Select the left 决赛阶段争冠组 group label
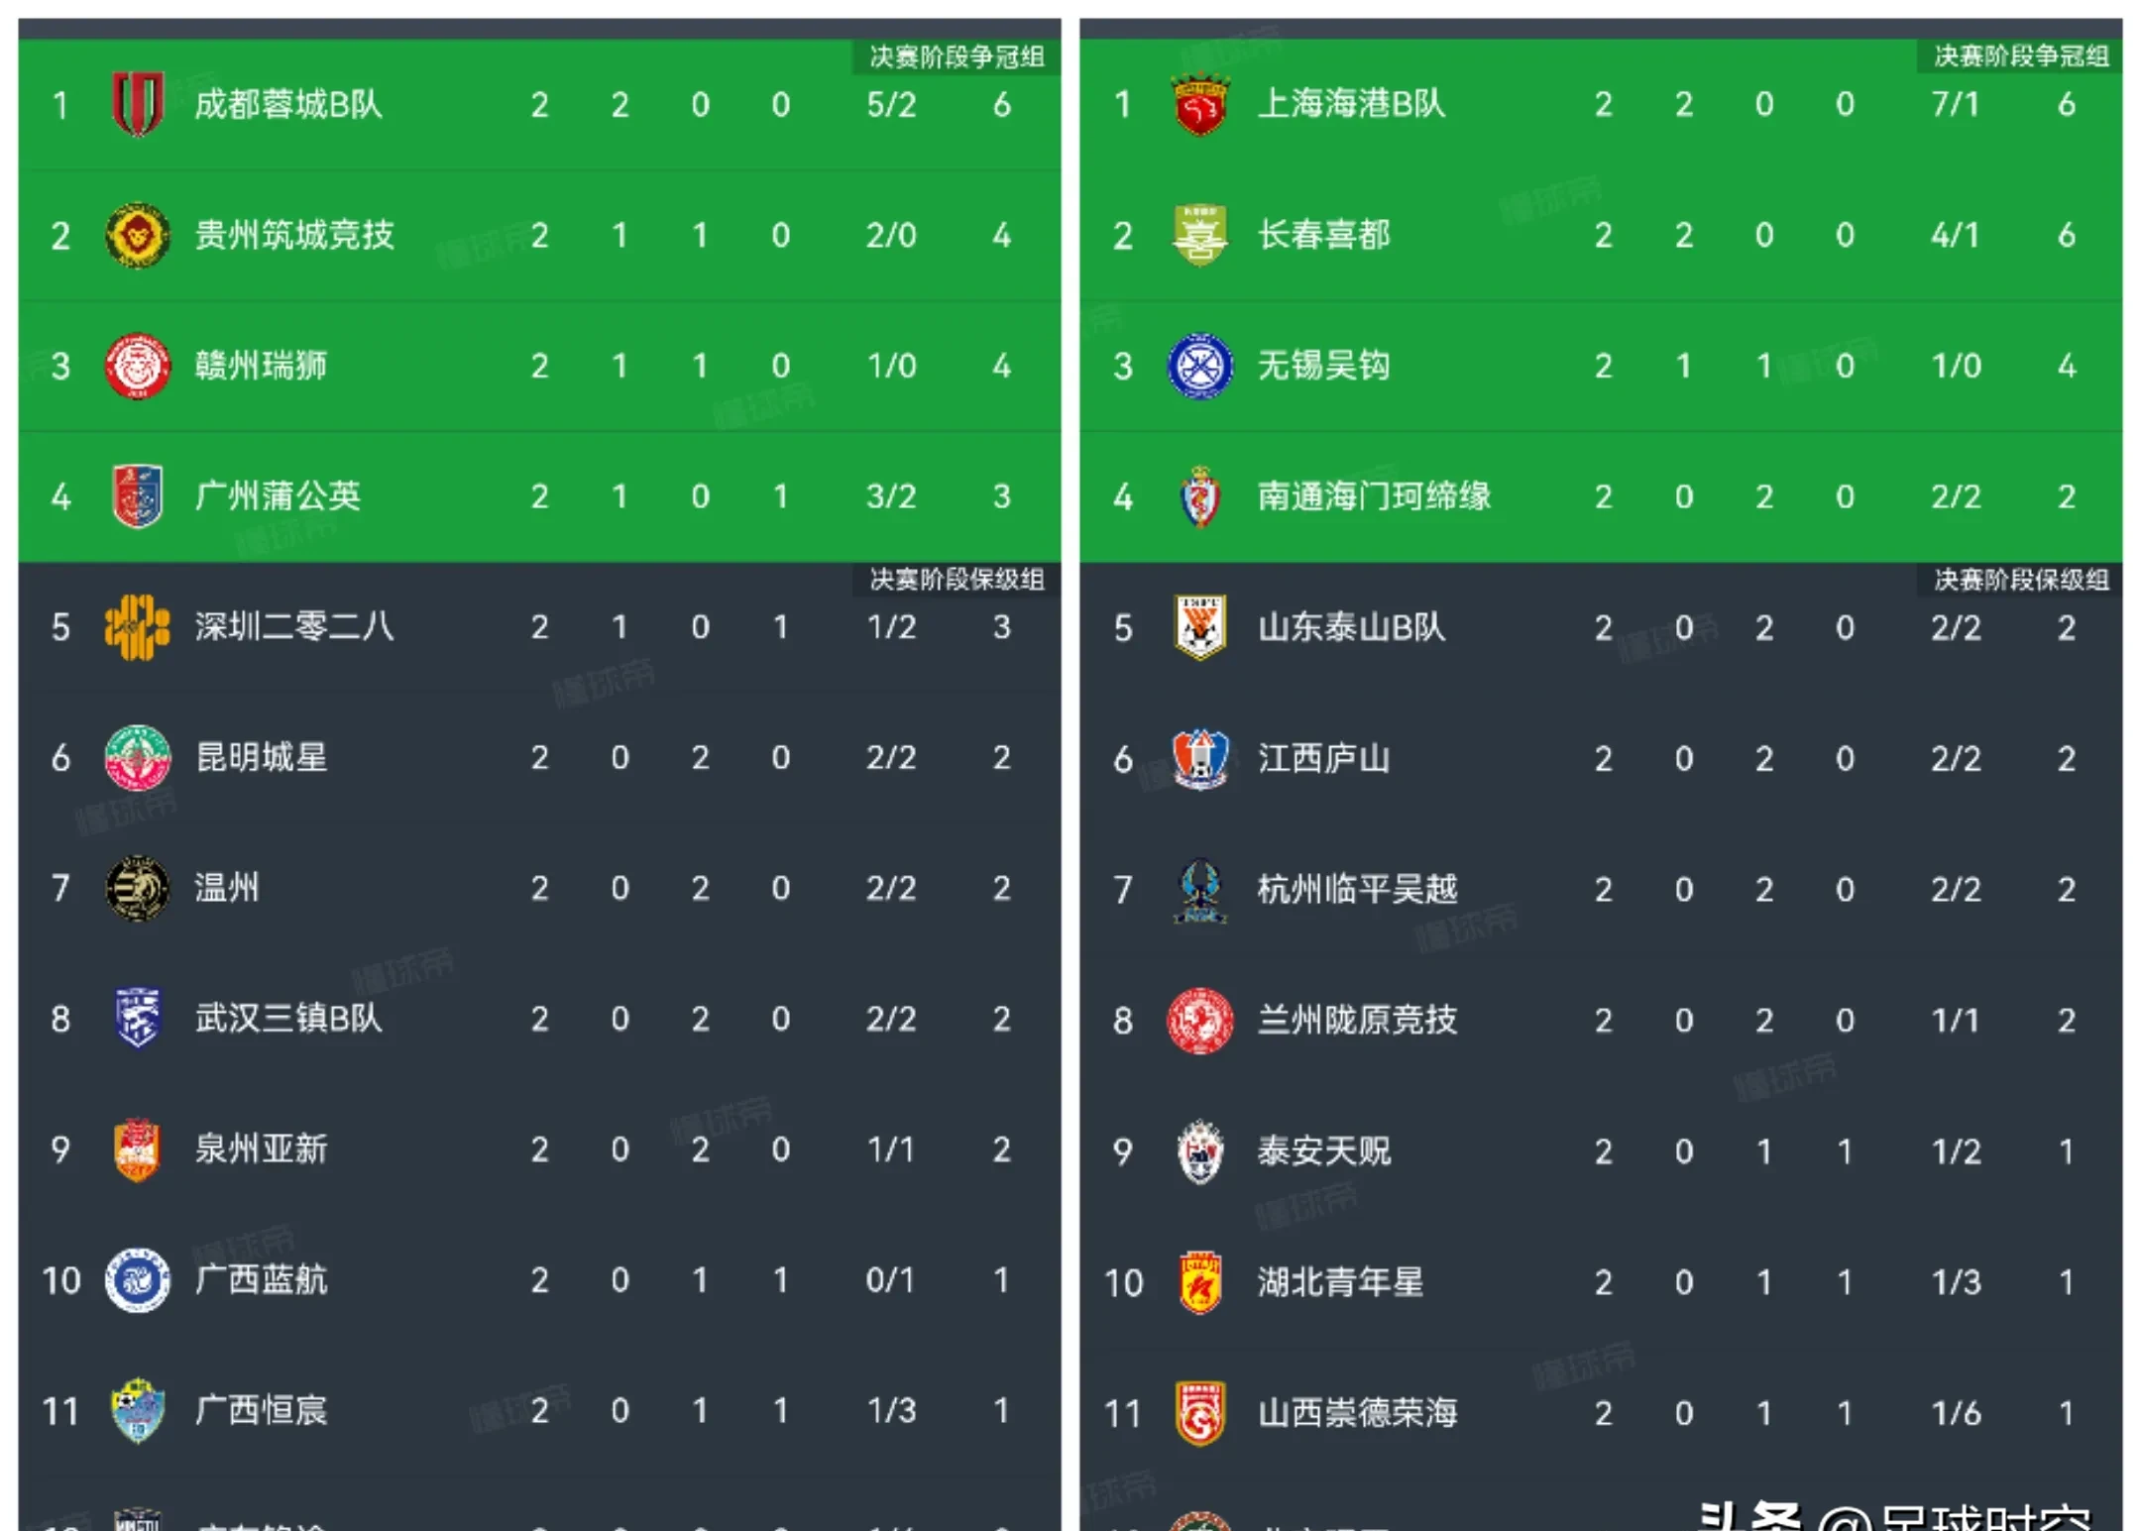 957,56
